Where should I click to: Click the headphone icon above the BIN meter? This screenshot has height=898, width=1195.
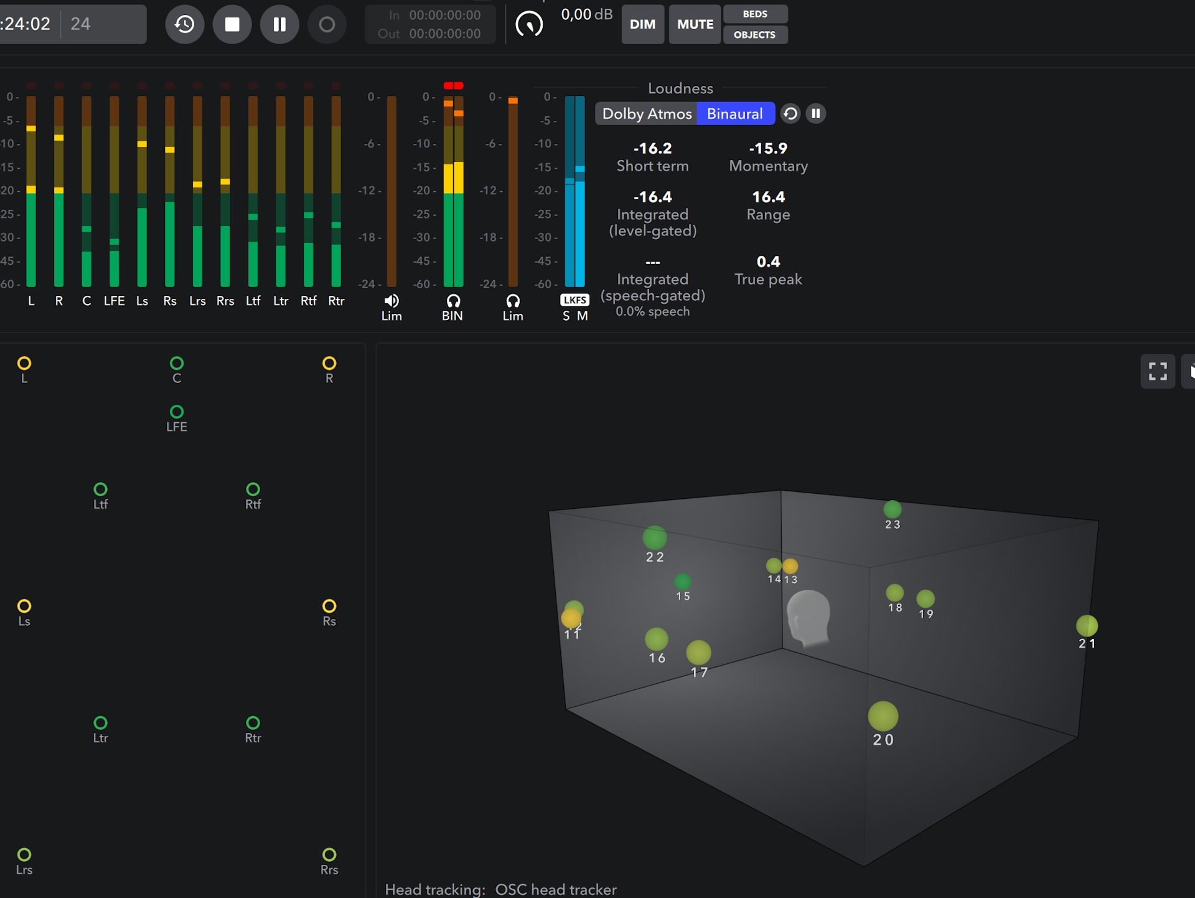(452, 300)
